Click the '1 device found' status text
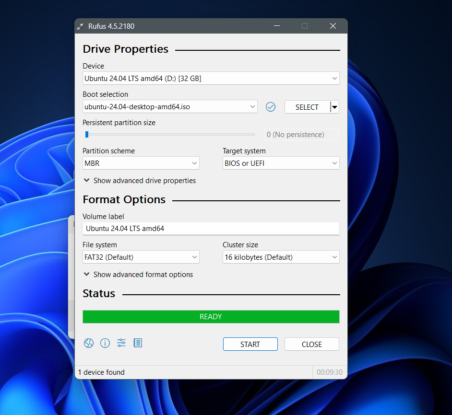Screen dimensions: 452x415 click(101, 372)
